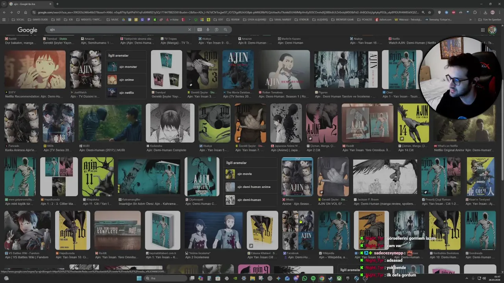Open Task View in the taskbar
The image size is (504, 283).
point(192,278)
